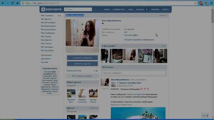
Task: Click Добавить в друзья button
Action: coord(82,64)
